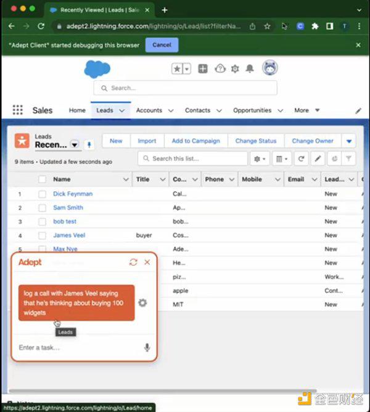Open Salesforce help question icon
Viewport: 370px width, 412px height.
[220, 69]
